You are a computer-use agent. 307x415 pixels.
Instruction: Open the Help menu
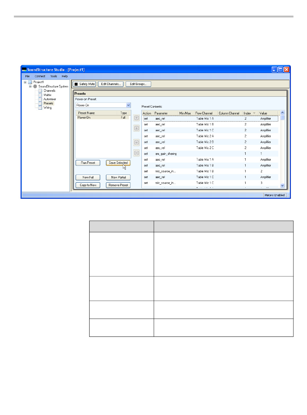click(65, 76)
